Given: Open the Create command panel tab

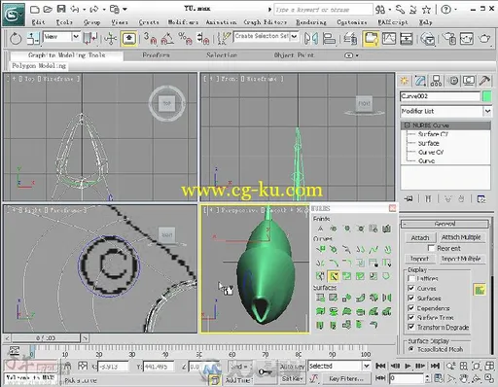Looking at the screenshot, I should click(404, 81).
